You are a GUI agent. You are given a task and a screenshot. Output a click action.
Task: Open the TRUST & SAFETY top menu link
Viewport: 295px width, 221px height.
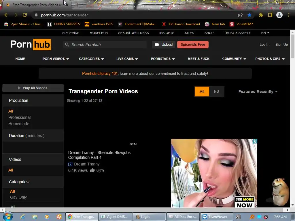(x=237, y=33)
